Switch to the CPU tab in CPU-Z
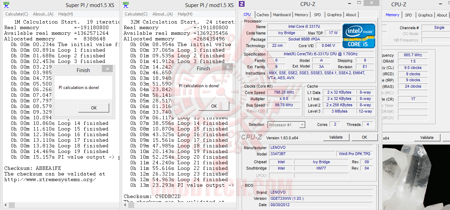The image size is (450, 210). pyautogui.click(x=247, y=14)
